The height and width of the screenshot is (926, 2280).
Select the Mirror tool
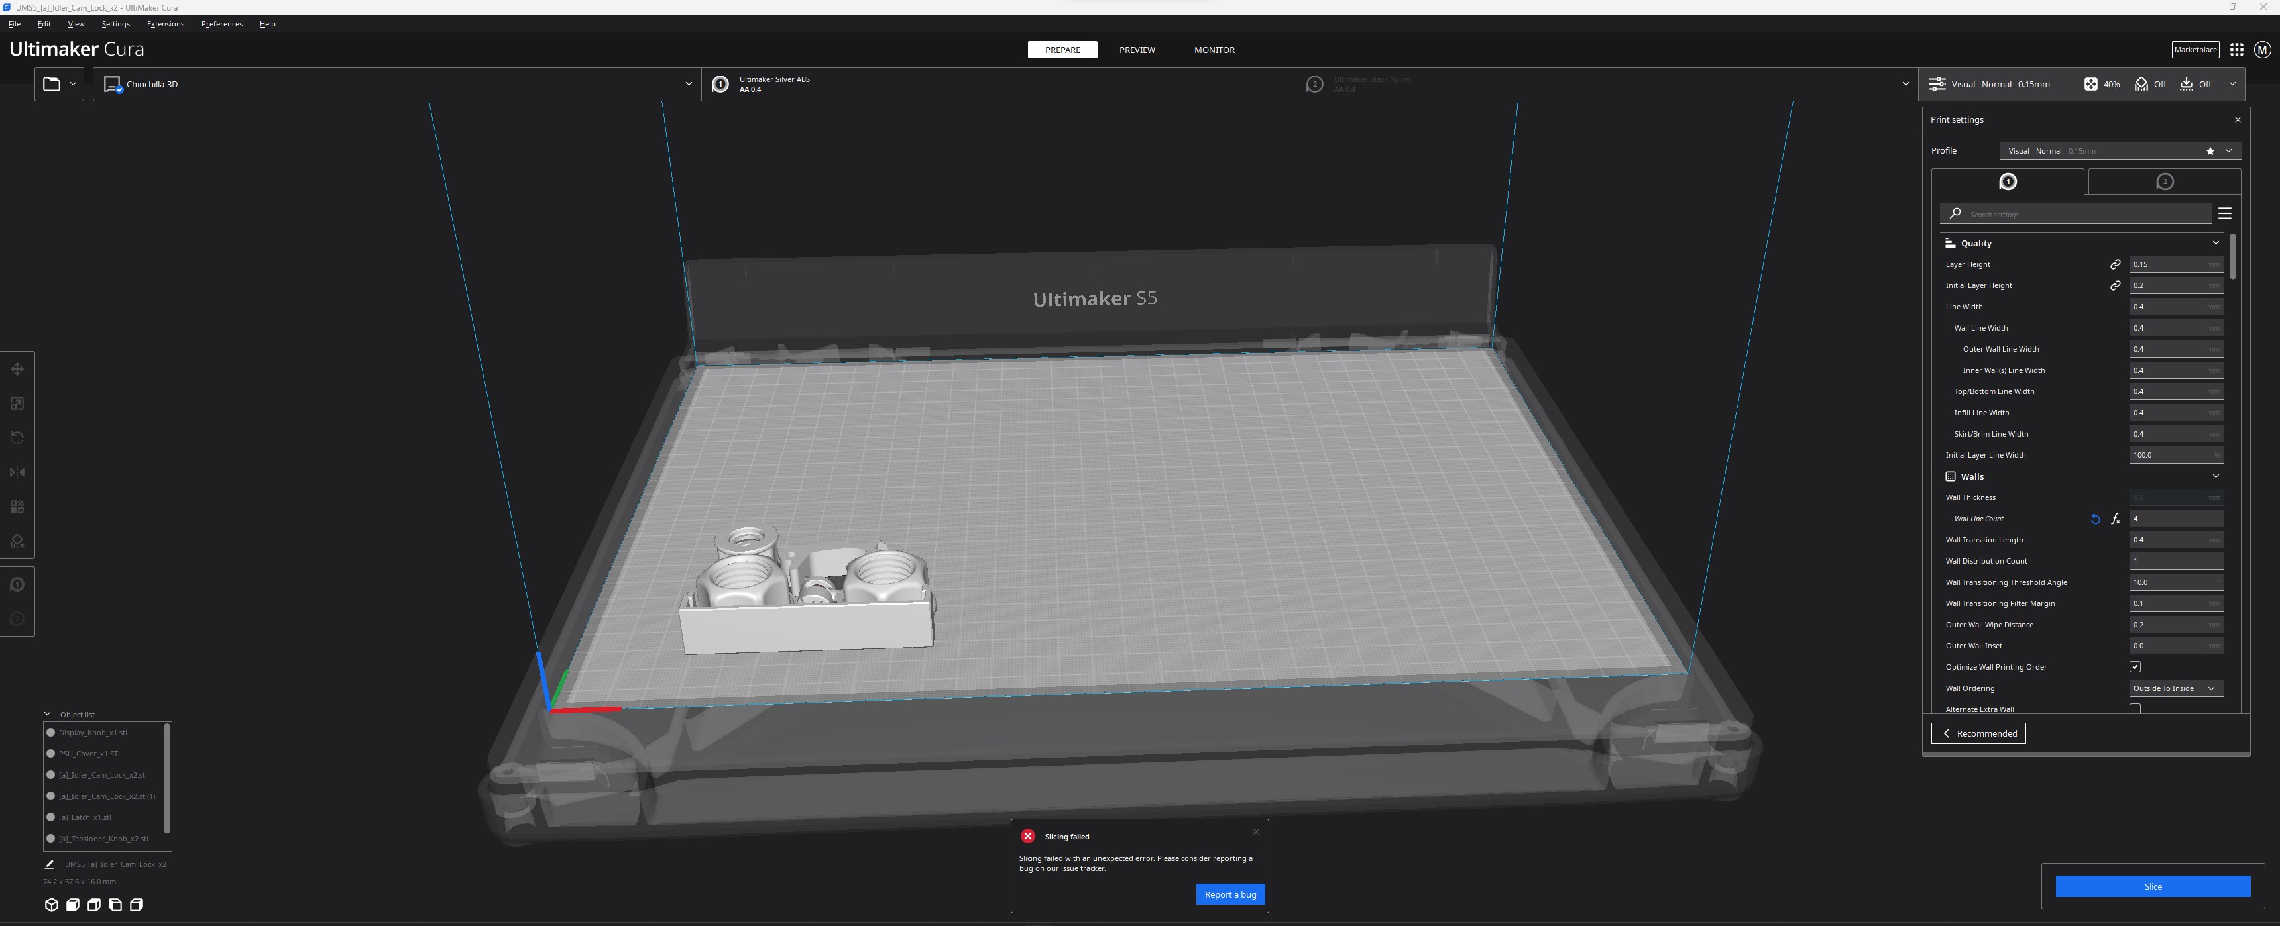click(x=17, y=472)
